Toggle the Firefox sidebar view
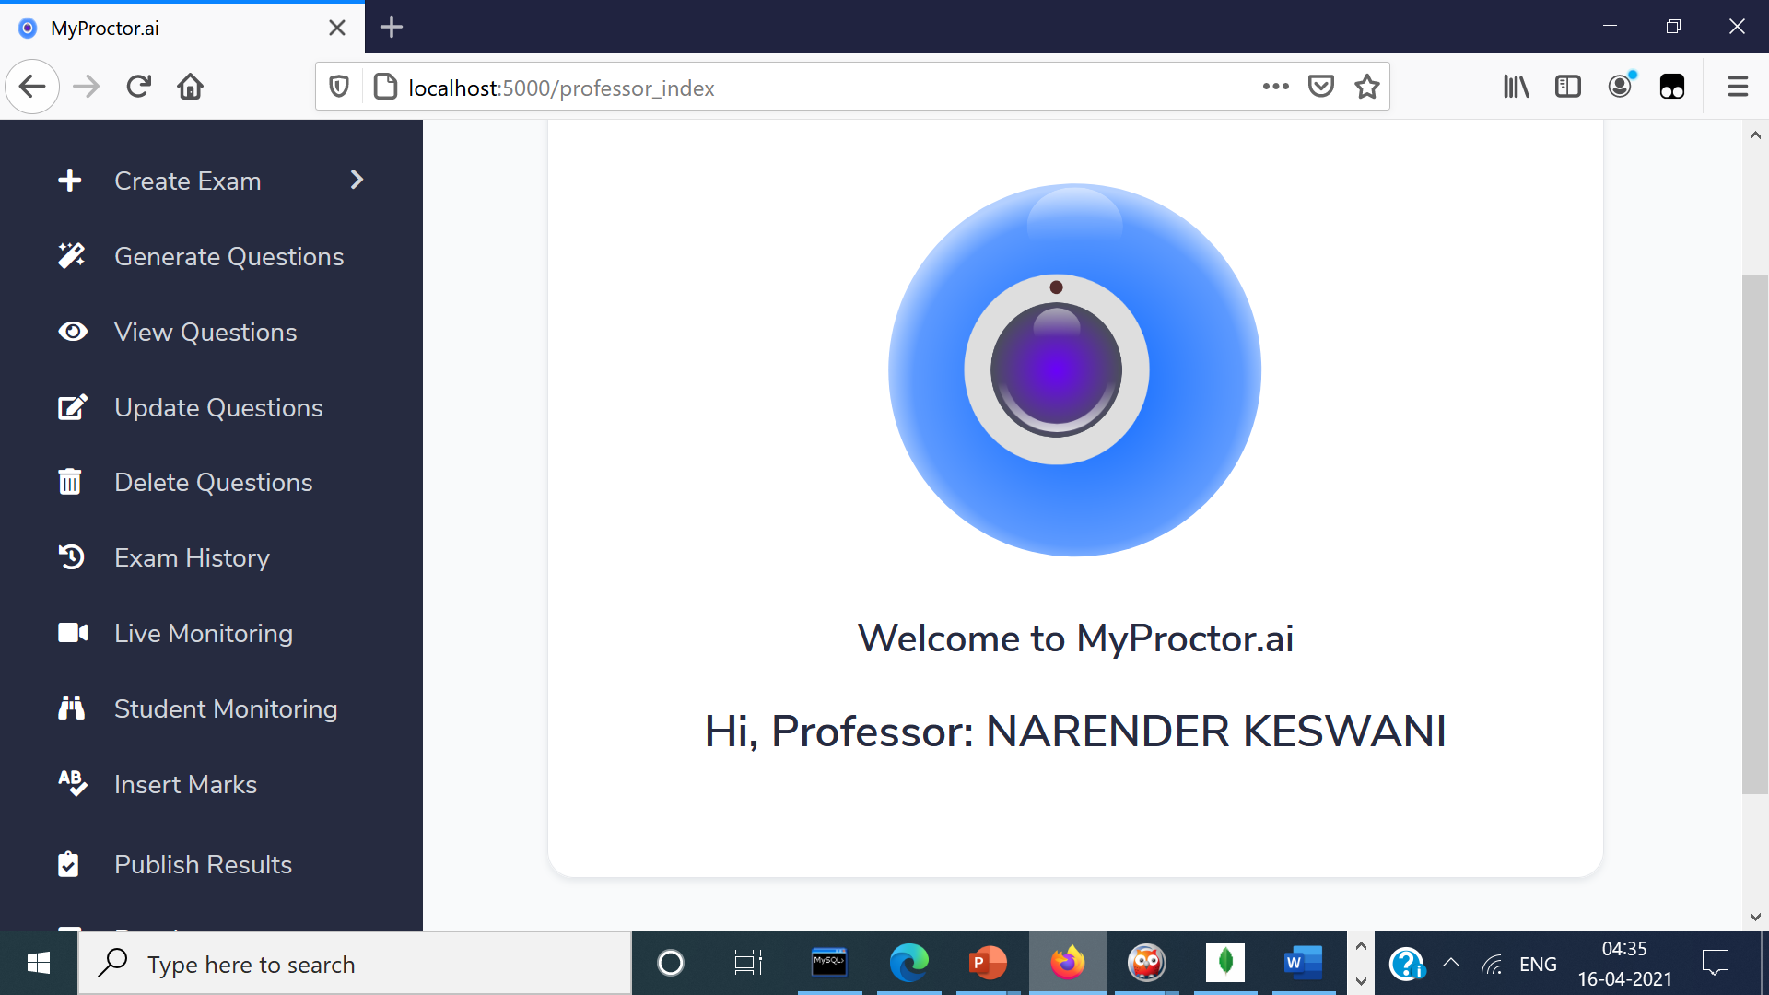The image size is (1769, 995). pyautogui.click(x=1568, y=87)
